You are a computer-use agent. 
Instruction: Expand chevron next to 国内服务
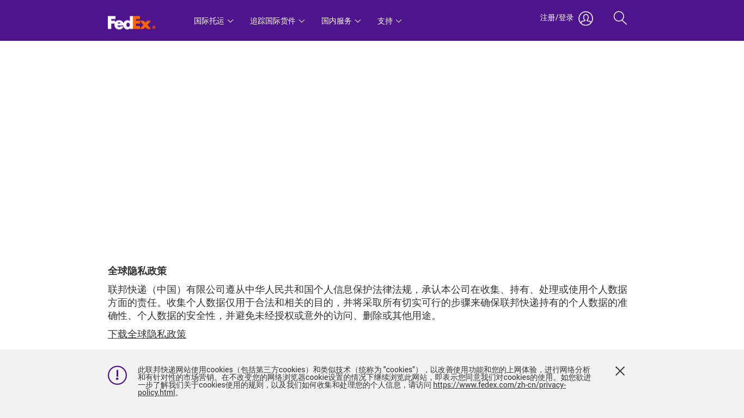click(358, 21)
